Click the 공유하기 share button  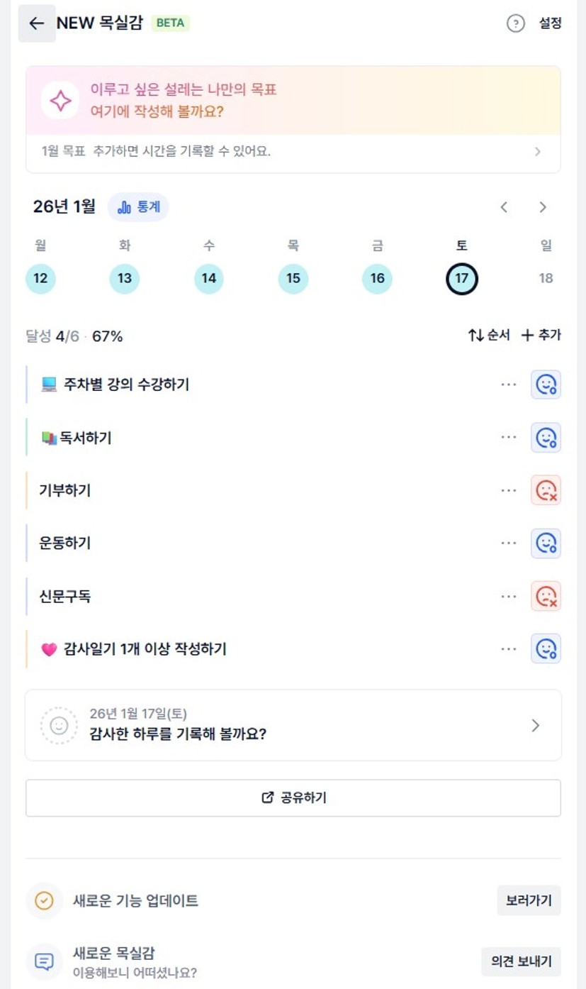click(x=293, y=797)
